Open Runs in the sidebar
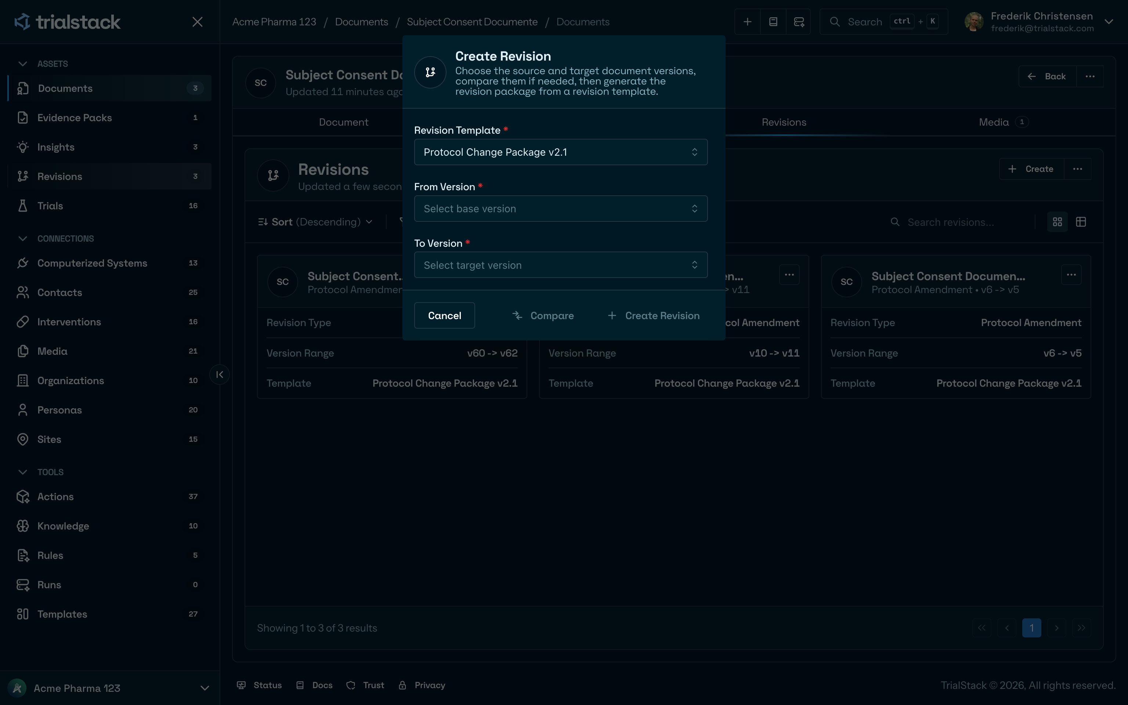1128x705 pixels. pos(109,585)
